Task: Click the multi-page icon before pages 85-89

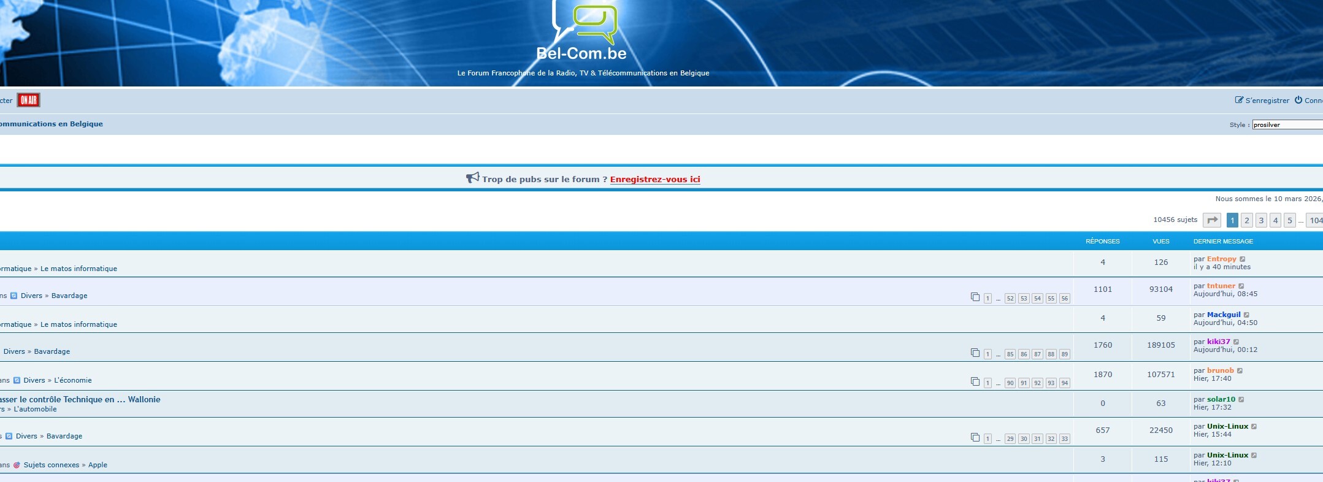Action: [x=975, y=353]
